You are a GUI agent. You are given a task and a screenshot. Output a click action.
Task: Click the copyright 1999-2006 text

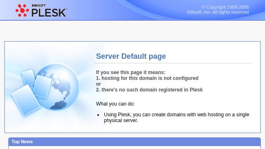(225, 7)
